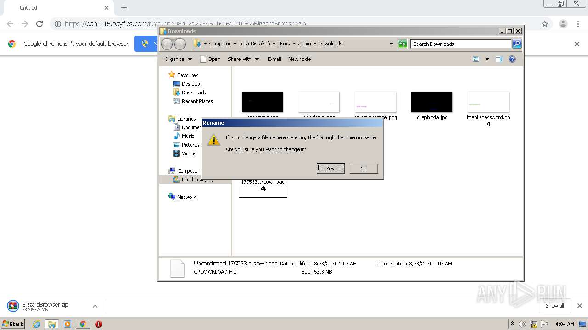Select Network in navigation pane

(x=187, y=197)
